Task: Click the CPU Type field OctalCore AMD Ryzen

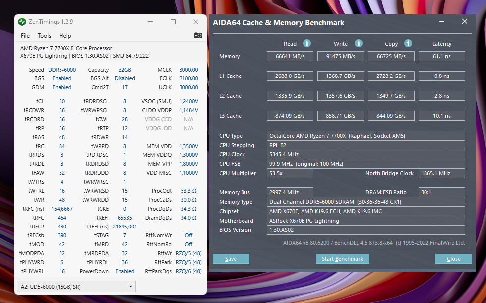Action: coord(366,136)
